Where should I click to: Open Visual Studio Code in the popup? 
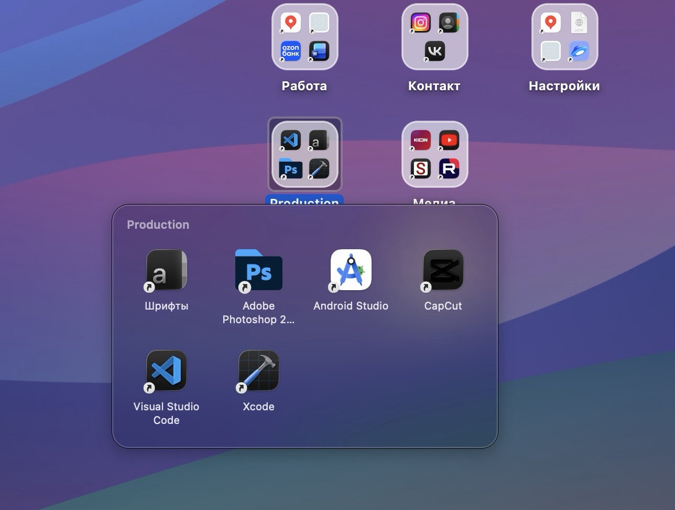[166, 371]
